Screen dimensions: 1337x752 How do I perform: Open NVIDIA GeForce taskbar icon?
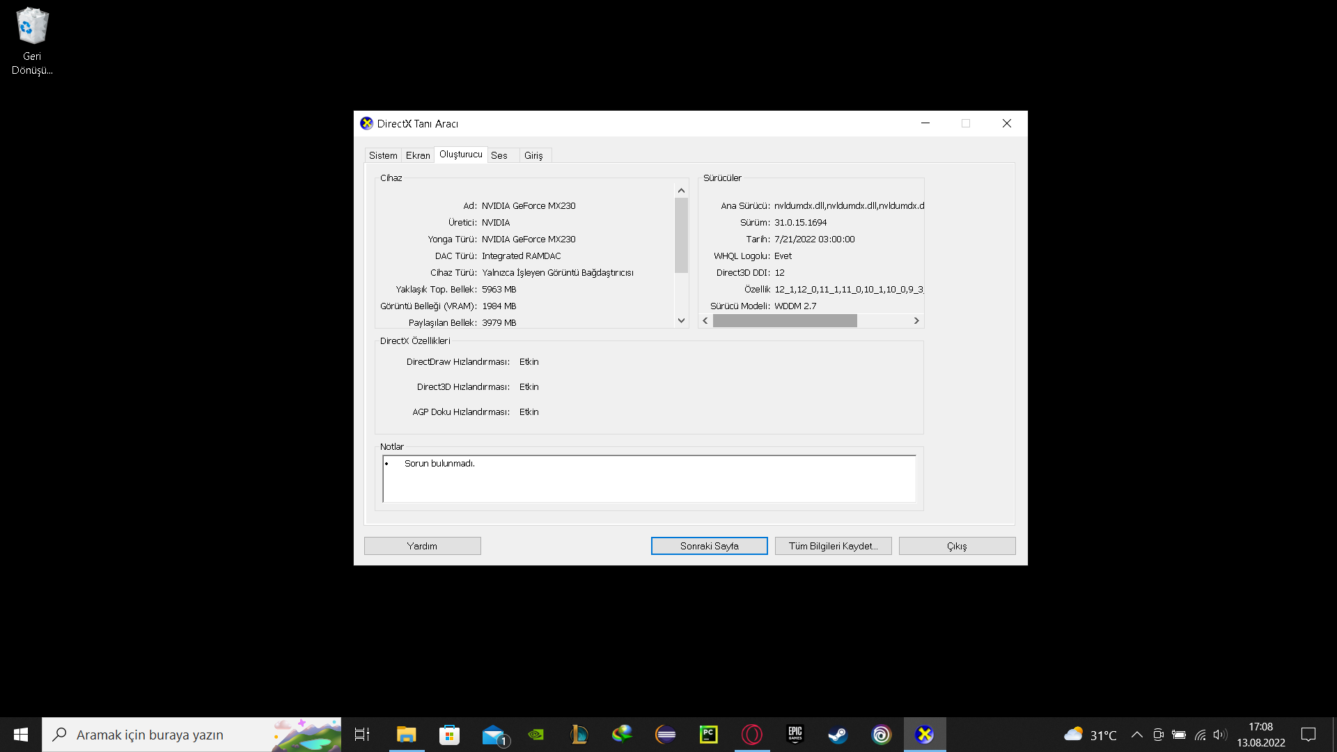pos(536,735)
